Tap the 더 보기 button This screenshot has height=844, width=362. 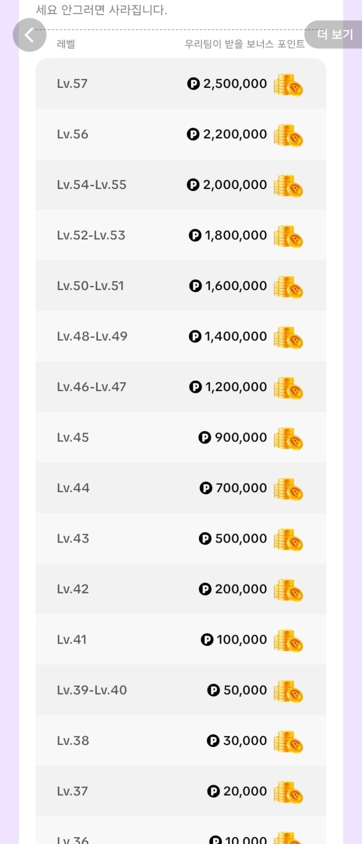[x=334, y=34]
